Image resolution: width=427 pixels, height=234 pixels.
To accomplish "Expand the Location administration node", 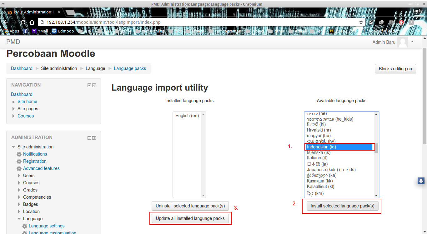I will (x=19, y=212).
